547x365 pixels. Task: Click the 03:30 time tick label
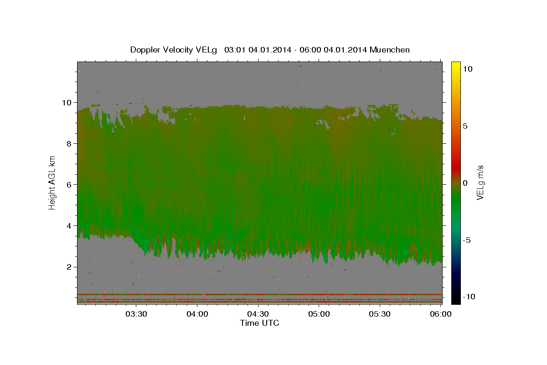coord(136,314)
